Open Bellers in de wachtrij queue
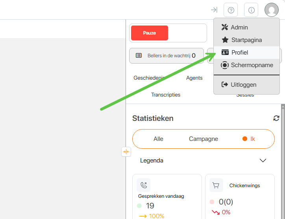This screenshot has width=285, height=219. coord(166,56)
